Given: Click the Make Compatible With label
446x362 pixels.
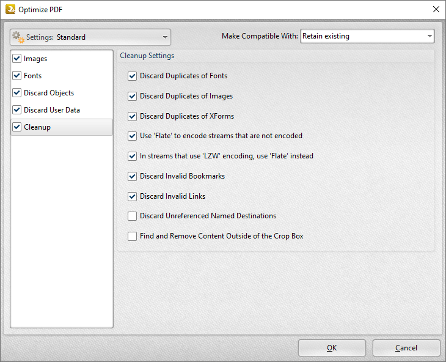Looking at the screenshot, I should click(x=260, y=36).
